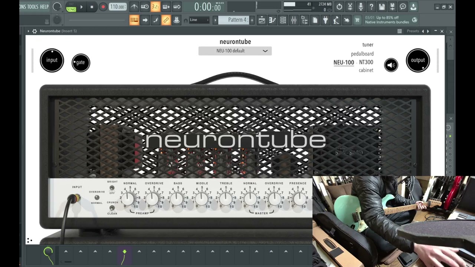
Task: Click the red record button
Action: click(x=103, y=7)
